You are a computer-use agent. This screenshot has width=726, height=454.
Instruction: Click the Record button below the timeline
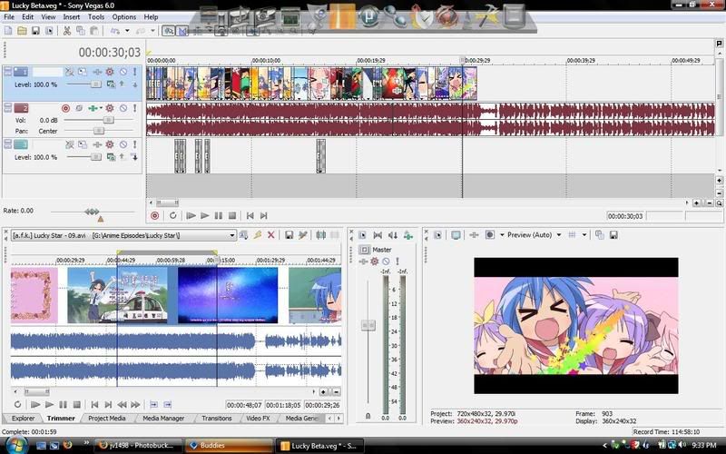(154, 215)
